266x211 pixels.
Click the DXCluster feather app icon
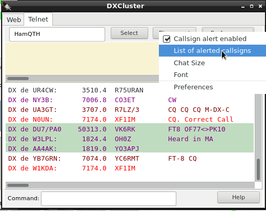(7, 6)
